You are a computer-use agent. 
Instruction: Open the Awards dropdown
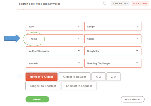[x=55, y=63]
